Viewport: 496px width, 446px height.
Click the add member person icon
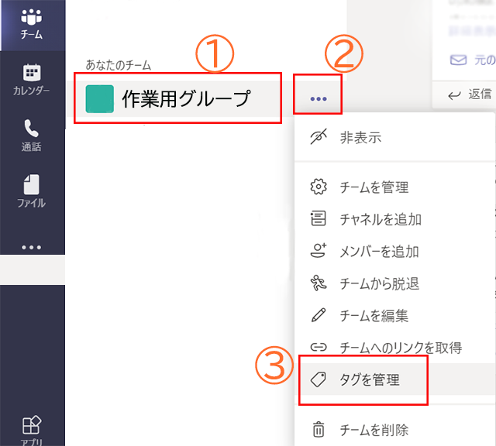pyautogui.click(x=319, y=250)
